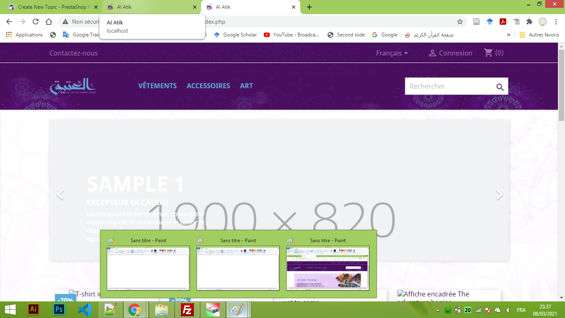Open the Applications bookmarks shortcut
The image size is (565, 318).
coord(24,35)
